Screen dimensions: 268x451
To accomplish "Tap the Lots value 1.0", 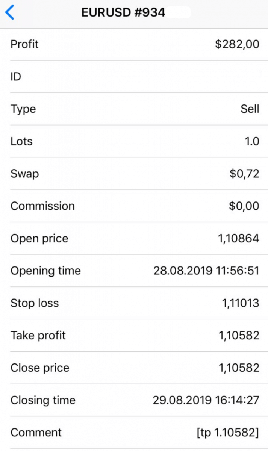I will tap(252, 141).
